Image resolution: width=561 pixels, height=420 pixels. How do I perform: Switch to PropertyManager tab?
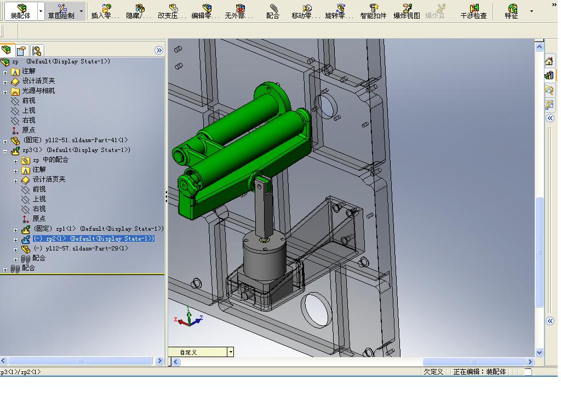pos(22,50)
